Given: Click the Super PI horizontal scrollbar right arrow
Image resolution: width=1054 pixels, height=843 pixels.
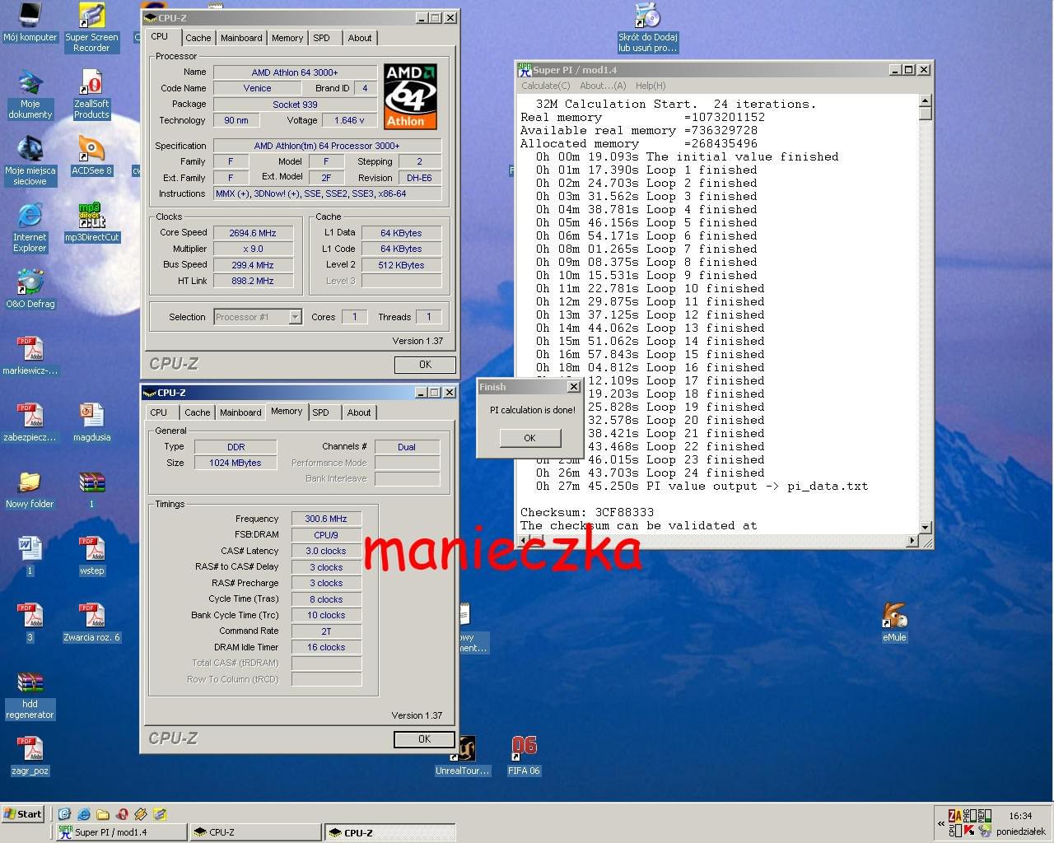Looking at the screenshot, I should [912, 540].
